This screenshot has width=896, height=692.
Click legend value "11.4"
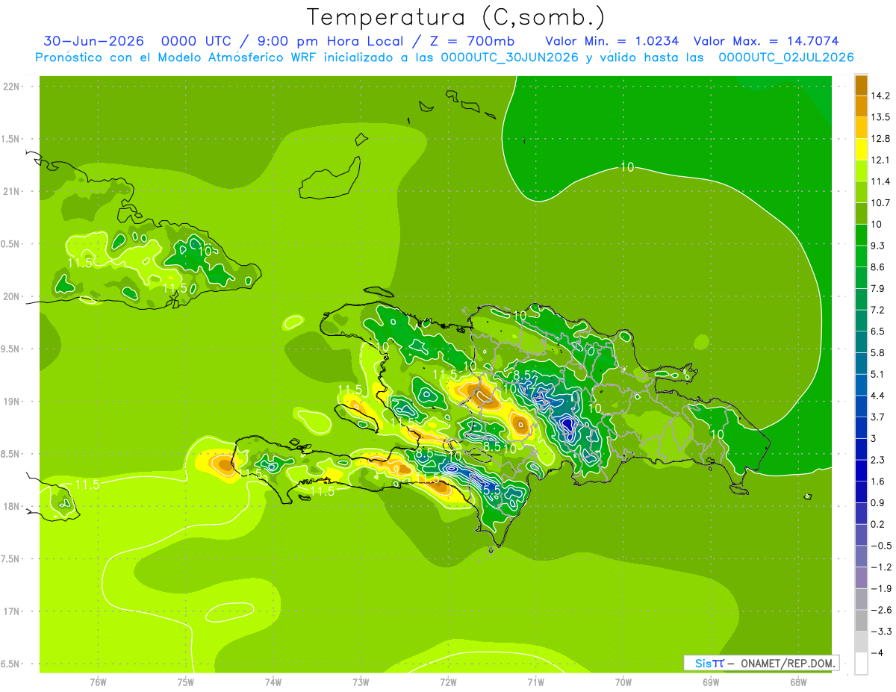880,181
